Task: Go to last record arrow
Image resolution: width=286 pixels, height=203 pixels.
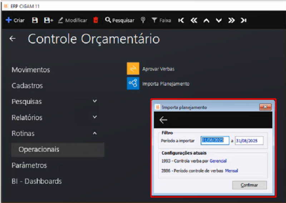Action: [243, 20]
